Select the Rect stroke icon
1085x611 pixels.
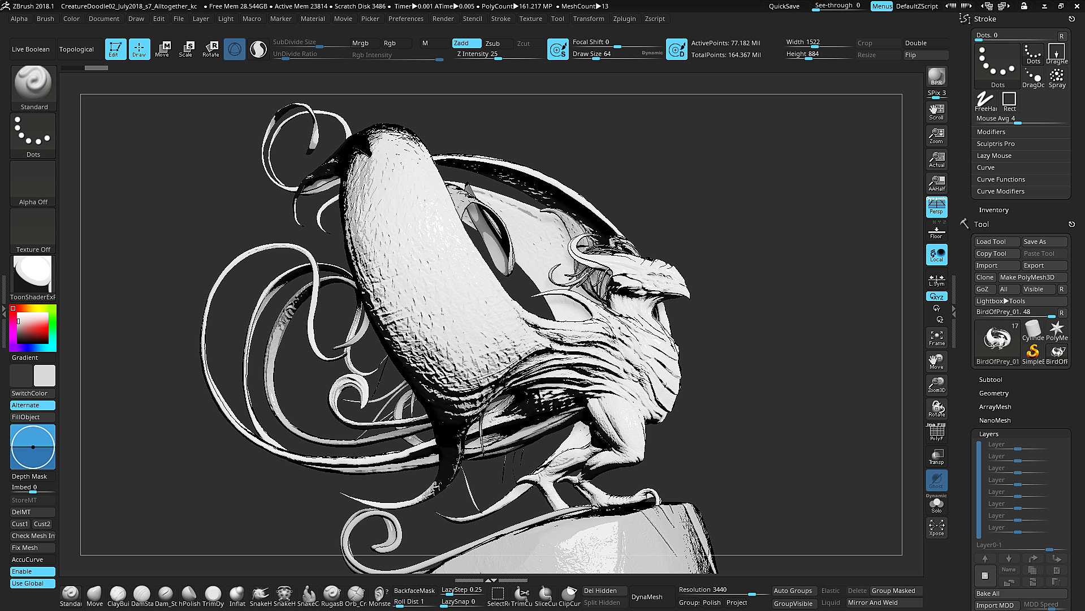[1009, 101]
